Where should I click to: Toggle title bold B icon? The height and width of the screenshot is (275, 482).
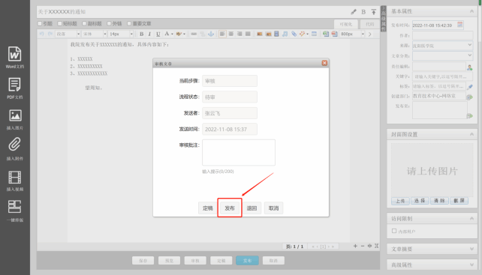pos(363,12)
